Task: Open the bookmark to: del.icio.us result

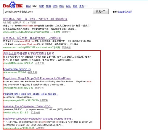Action: 17,69
